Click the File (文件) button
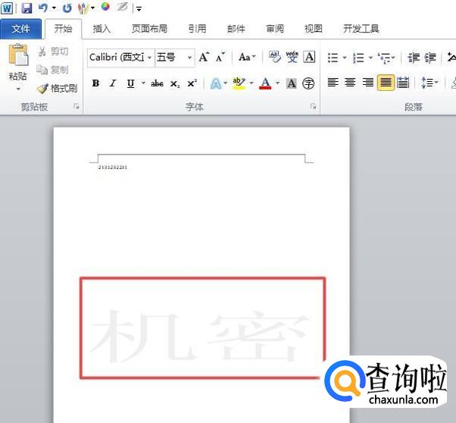 (x=21, y=29)
